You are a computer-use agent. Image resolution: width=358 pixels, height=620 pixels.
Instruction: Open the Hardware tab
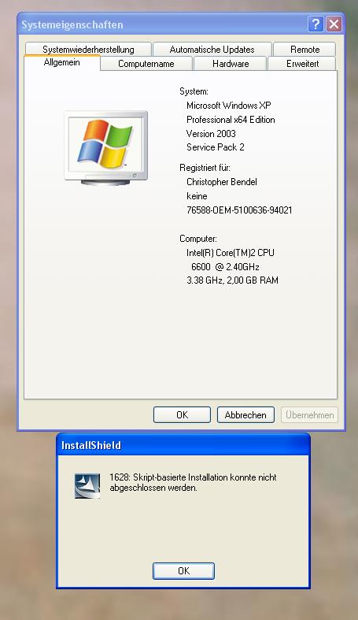pos(231,64)
